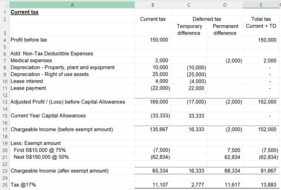Select column C header

point(189,5)
